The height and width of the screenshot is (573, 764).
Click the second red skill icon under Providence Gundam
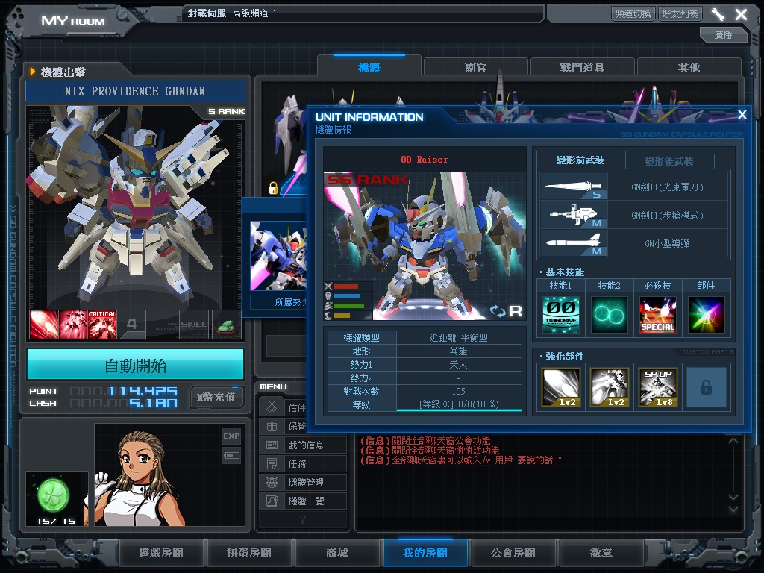(x=73, y=324)
